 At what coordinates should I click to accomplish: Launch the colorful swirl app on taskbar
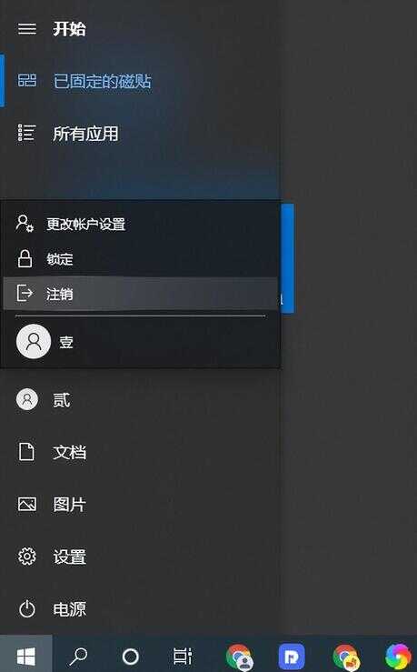tap(398, 657)
